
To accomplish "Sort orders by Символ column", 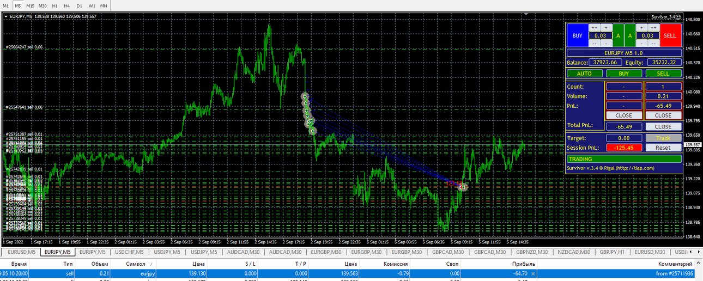I will click(134, 264).
